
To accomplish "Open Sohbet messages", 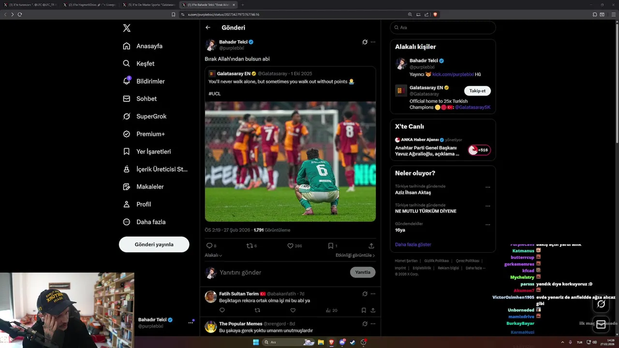I will (140, 99).
